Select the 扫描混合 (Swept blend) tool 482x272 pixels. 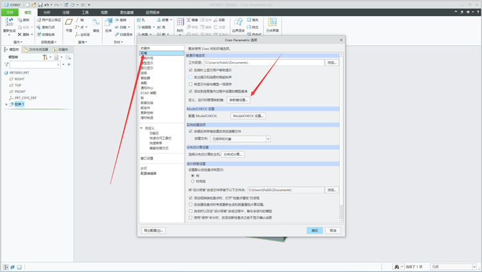(x=123, y=35)
